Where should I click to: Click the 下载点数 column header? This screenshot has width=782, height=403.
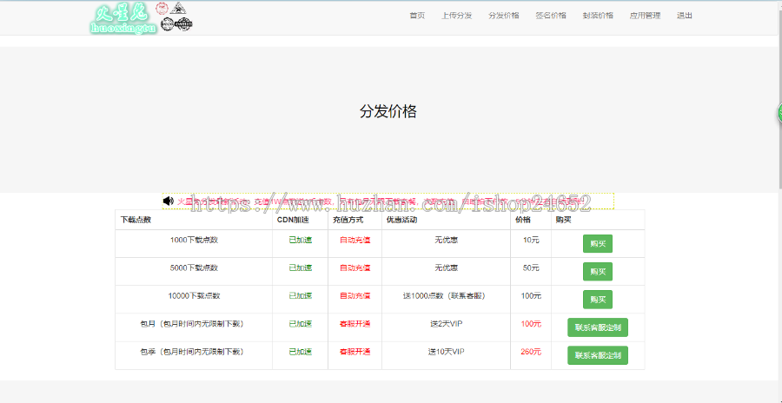tap(136, 220)
